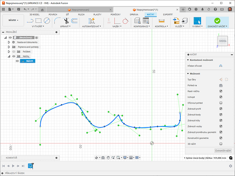Click the Hřeben křivosti curvature icon

tap(221, 66)
